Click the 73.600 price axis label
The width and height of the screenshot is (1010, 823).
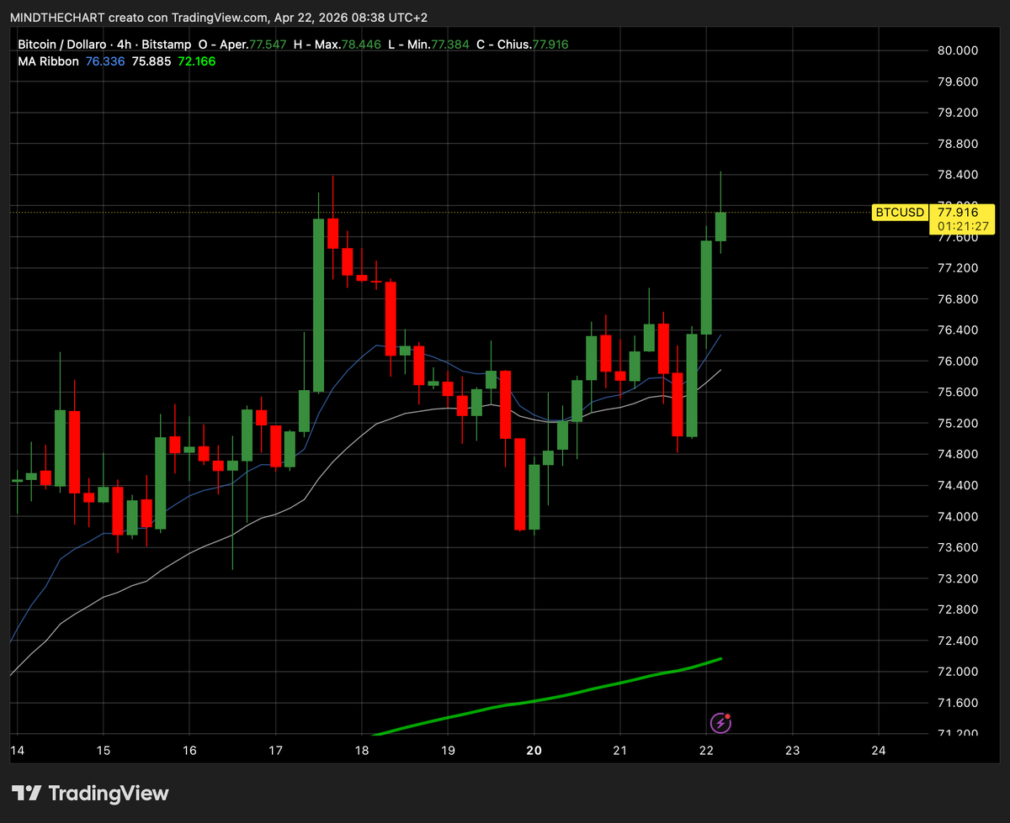[957, 547]
